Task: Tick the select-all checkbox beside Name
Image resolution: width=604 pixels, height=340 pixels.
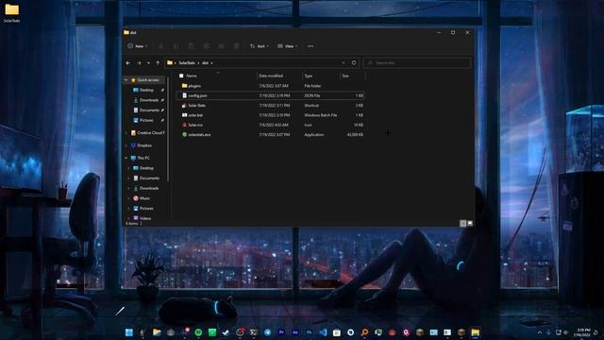Action: (x=181, y=76)
